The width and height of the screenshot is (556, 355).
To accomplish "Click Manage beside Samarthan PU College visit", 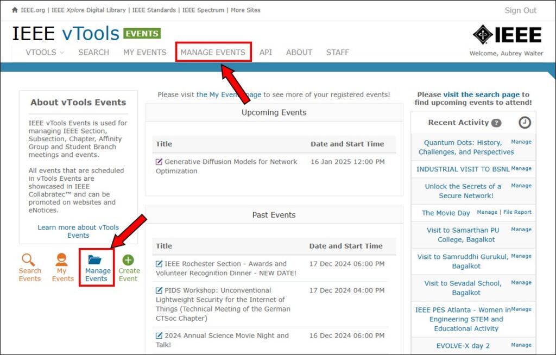I will click(x=521, y=230).
